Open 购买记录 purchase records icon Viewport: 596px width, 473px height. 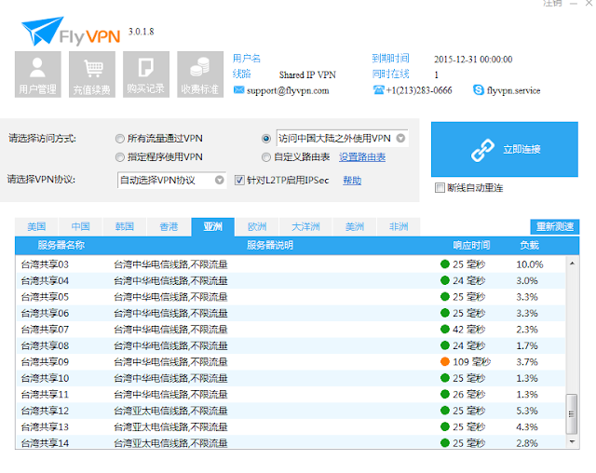[146, 74]
